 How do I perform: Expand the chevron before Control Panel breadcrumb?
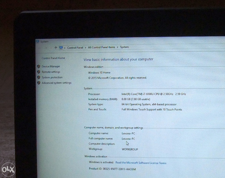tap(65, 48)
